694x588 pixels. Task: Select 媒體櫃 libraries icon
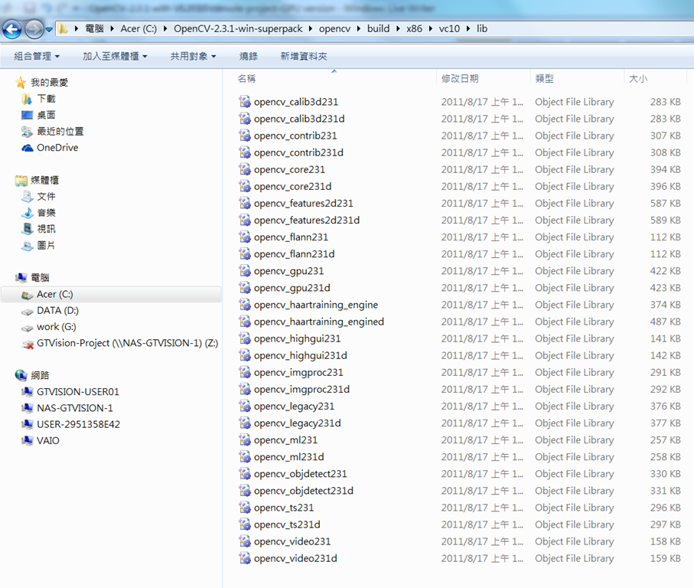point(21,180)
